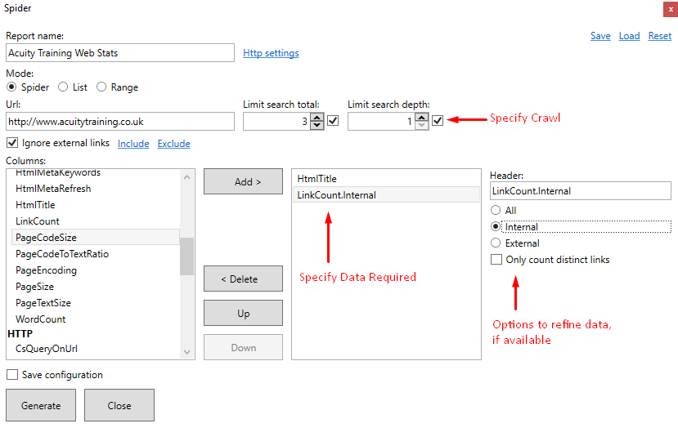Focus the Report name input field

coord(120,53)
